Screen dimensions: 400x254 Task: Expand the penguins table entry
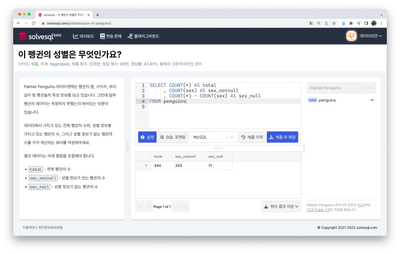pos(372,100)
